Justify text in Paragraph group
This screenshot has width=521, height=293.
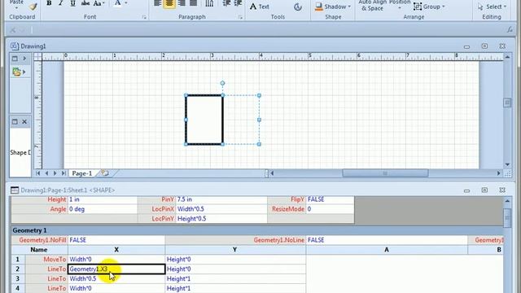[193, 3]
